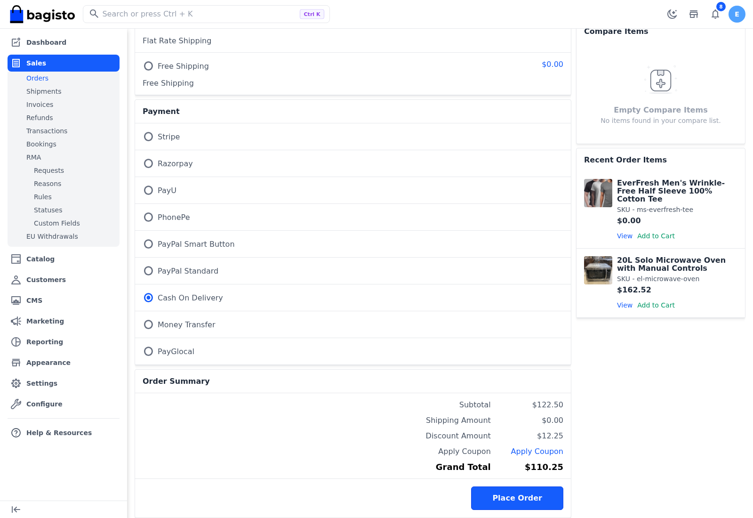Click the bagisto logo
Image resolution: width=753 pixels, height=518 pixels.
tap(42, 14)
